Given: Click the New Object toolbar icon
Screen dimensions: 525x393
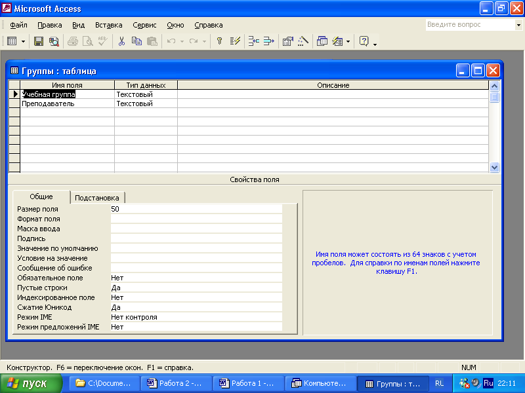Looking at the screenshot, I should point(337,41).
